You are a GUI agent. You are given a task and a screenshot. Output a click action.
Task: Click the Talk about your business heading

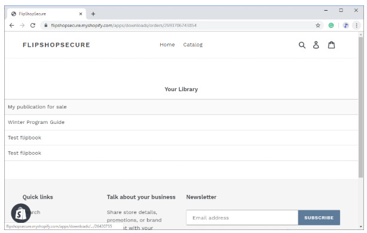click(x=141, y=197)
